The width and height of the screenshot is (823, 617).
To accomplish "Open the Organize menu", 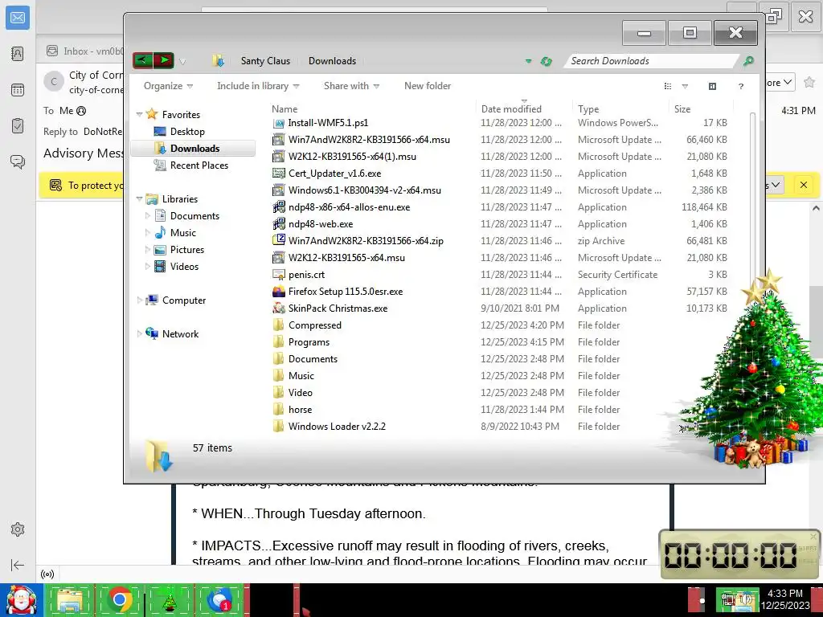I will tap(168, 86).
